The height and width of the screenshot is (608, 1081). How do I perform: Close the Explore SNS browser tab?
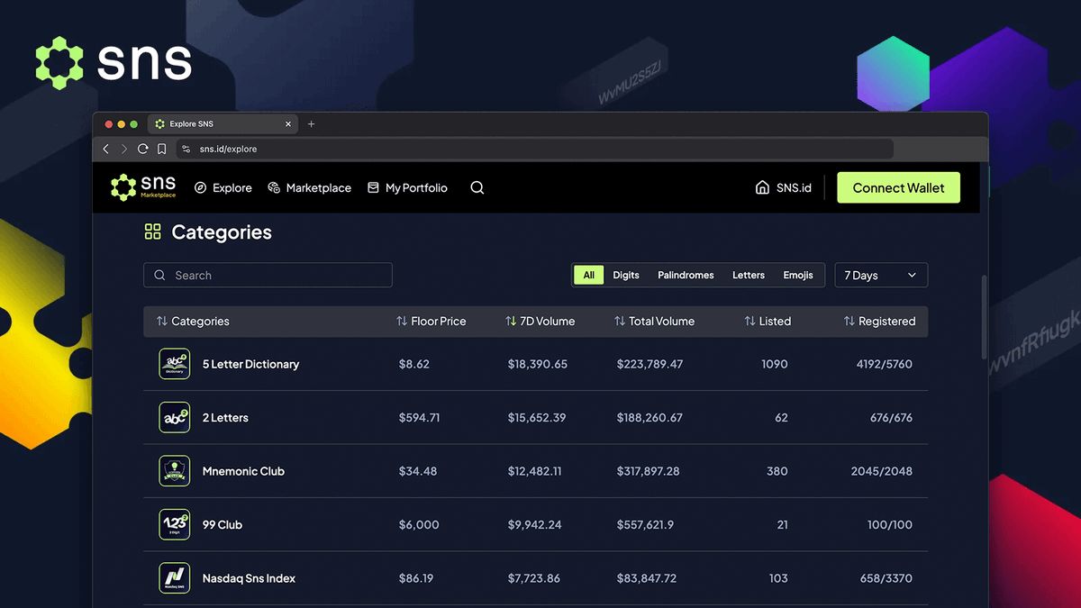[x=288, y=124]
